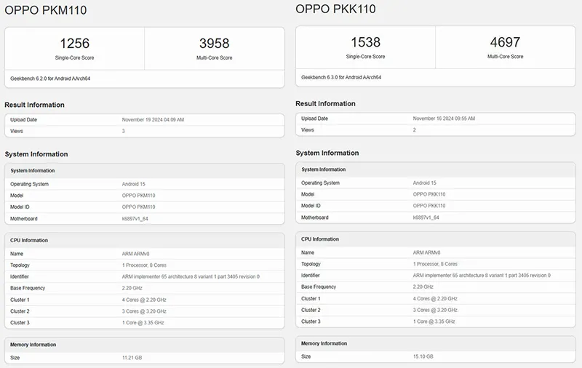582x368 pixels.
Task: Select single-core score 1256
Action: tap(75, 44)
